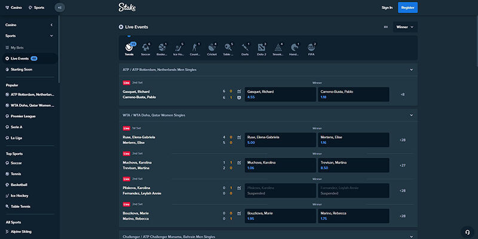Select the Basketball sport icon
Image resolution: width=478 pixels, height=239 pixels.
(x=162, y=49)
